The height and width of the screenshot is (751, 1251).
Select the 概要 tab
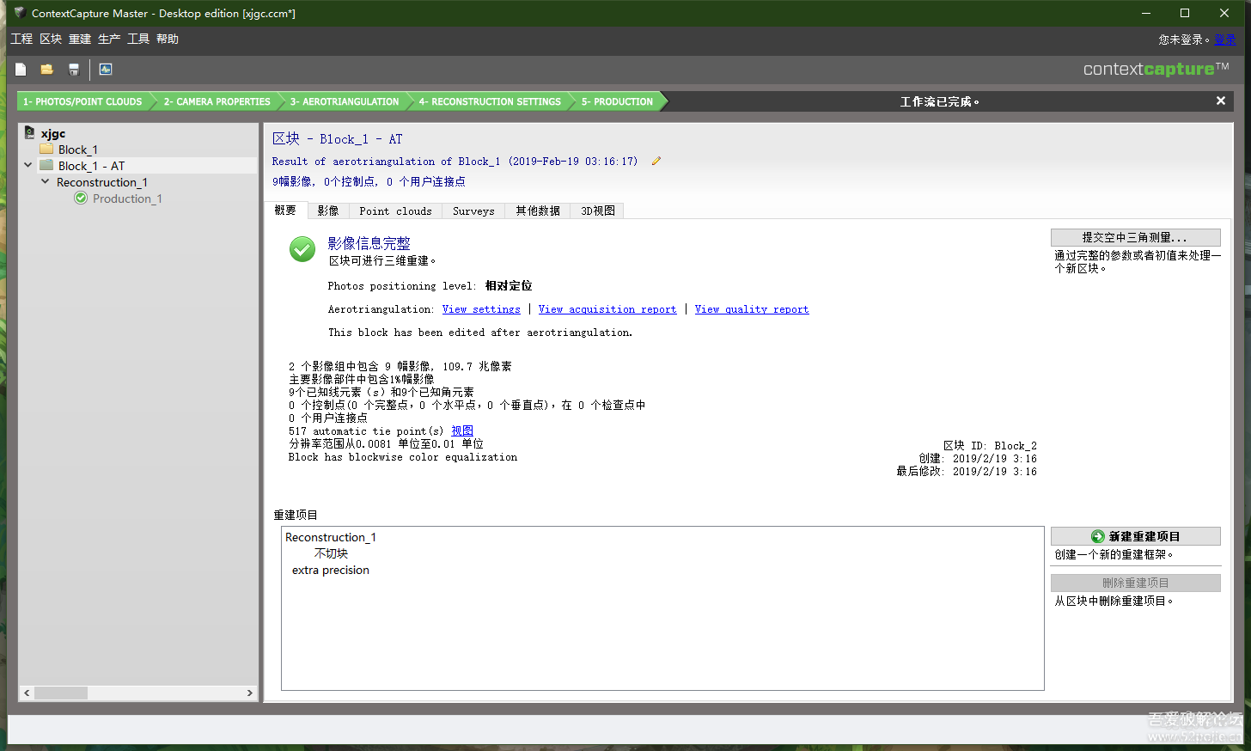click(285, 211)
